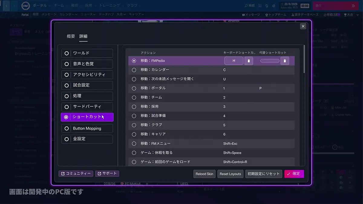The height and width of the screenshot is (204, 363).
Task: Select the 音声と色覚 settings category
Action: tap(87, 64)
